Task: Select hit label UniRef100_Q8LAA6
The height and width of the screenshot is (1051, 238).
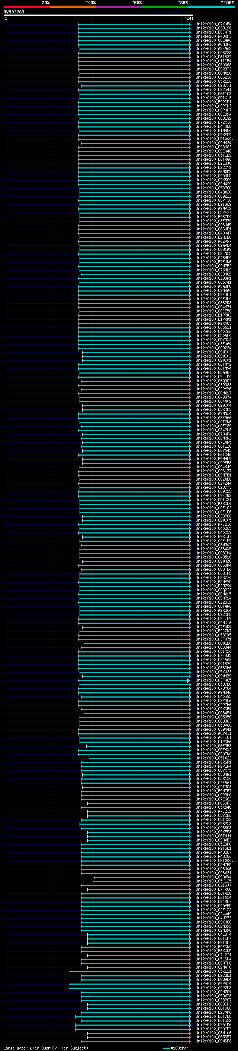Action: click(213, 40)
